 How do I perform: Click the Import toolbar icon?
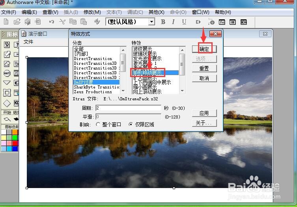(38, 21)
